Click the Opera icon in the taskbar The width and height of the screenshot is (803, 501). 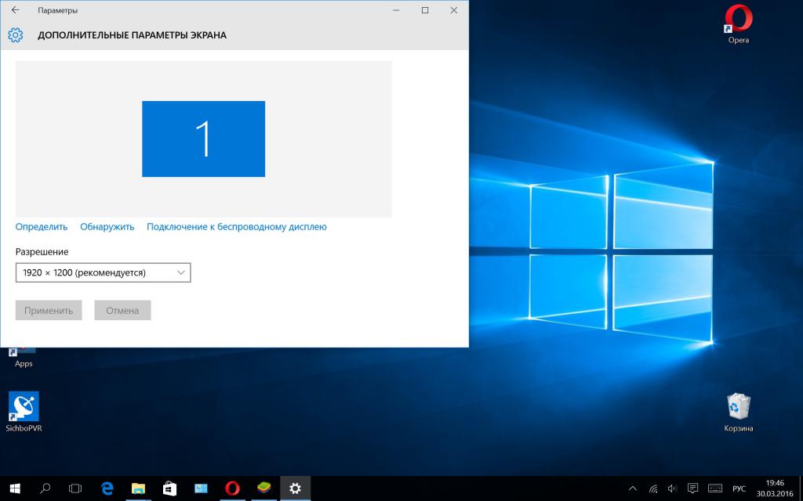click(x=232, y=488)
